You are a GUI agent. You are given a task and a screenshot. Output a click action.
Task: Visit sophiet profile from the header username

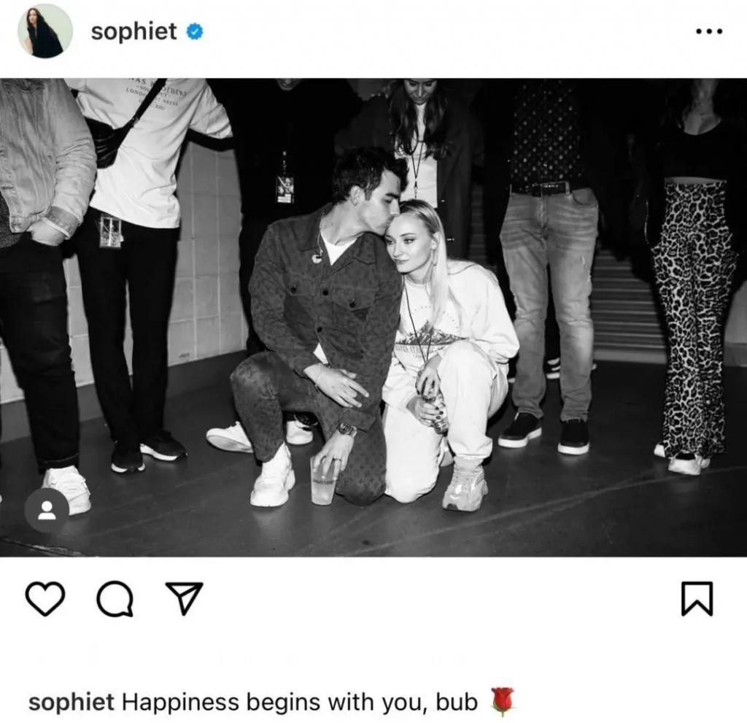click(134, 31)
